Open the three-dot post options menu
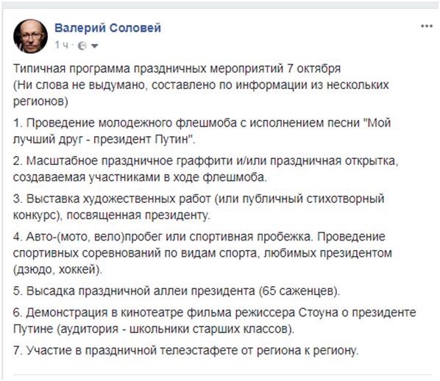 427,26
